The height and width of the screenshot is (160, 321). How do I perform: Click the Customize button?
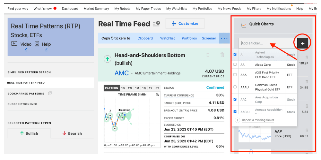[x=185, y=24]
